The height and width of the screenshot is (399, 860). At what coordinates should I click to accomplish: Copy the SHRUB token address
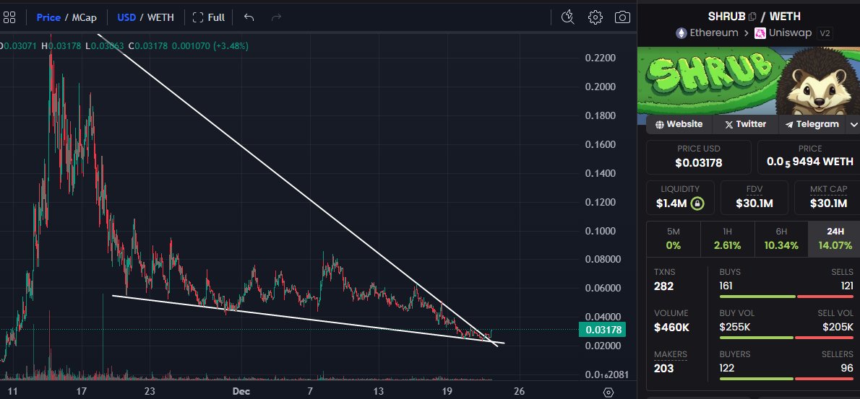(752, 17)
